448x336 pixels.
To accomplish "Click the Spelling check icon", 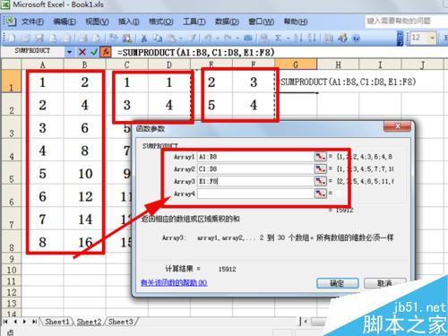I will [x=114, y=39].
